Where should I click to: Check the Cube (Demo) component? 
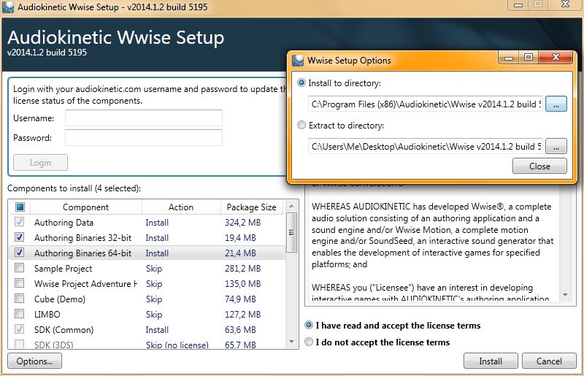[x=20, y=299]
